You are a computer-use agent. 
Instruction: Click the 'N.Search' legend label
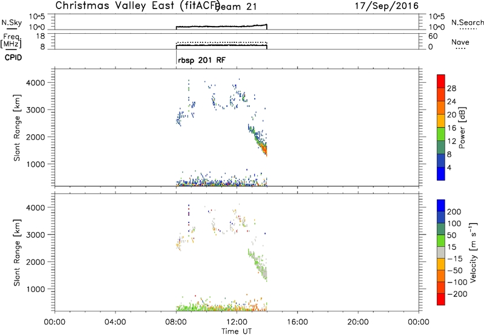467,22
